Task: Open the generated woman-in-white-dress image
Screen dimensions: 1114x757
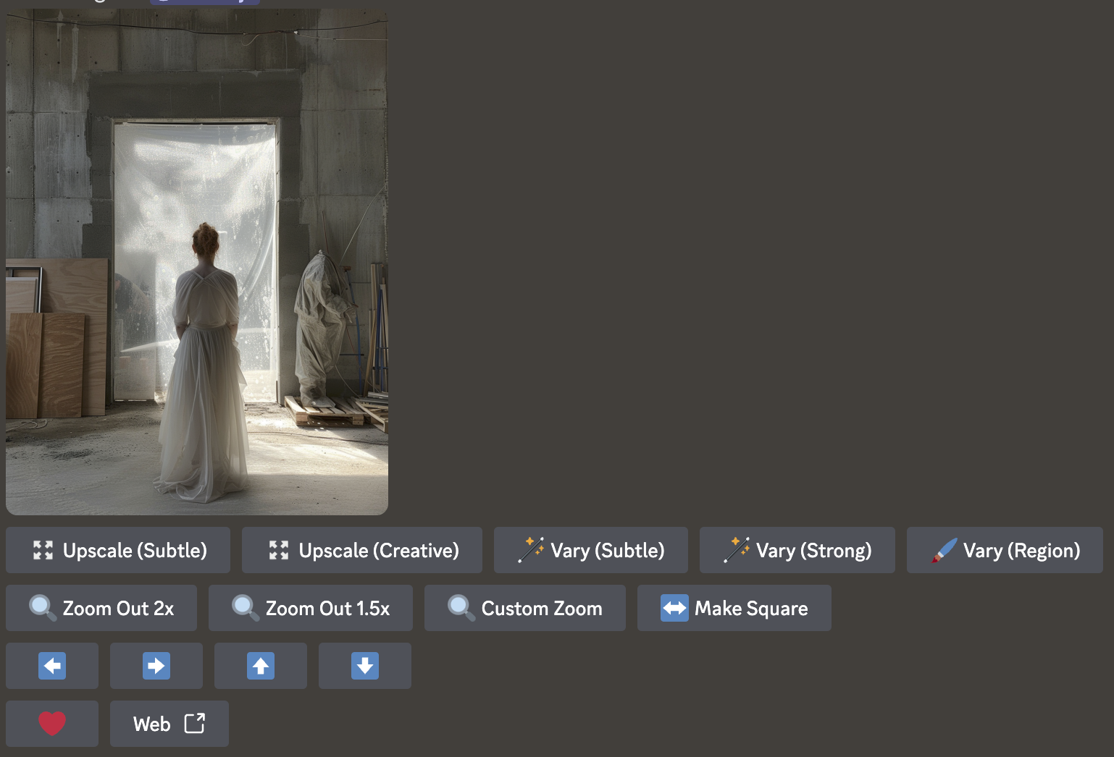Action: point(197,261)
